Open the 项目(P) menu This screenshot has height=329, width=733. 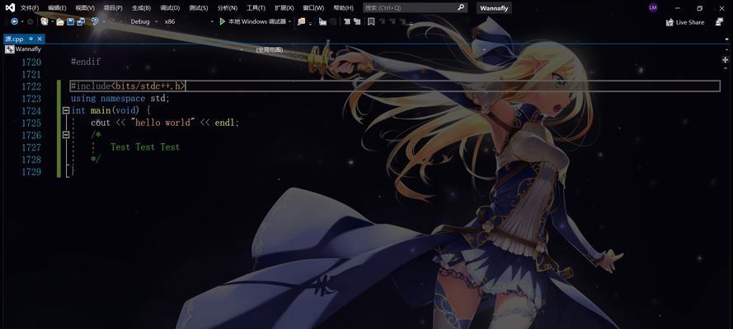click(x=113, y=8)
